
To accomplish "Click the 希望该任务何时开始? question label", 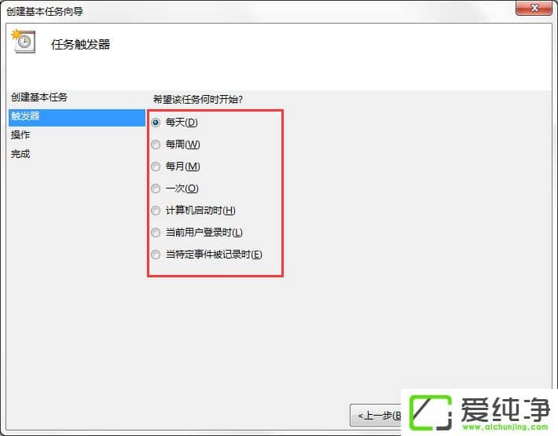I will (198, 100).
